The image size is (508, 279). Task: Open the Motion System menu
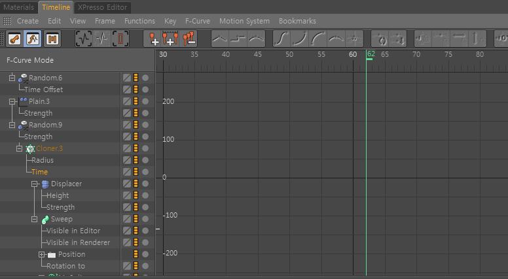point(244,21)
